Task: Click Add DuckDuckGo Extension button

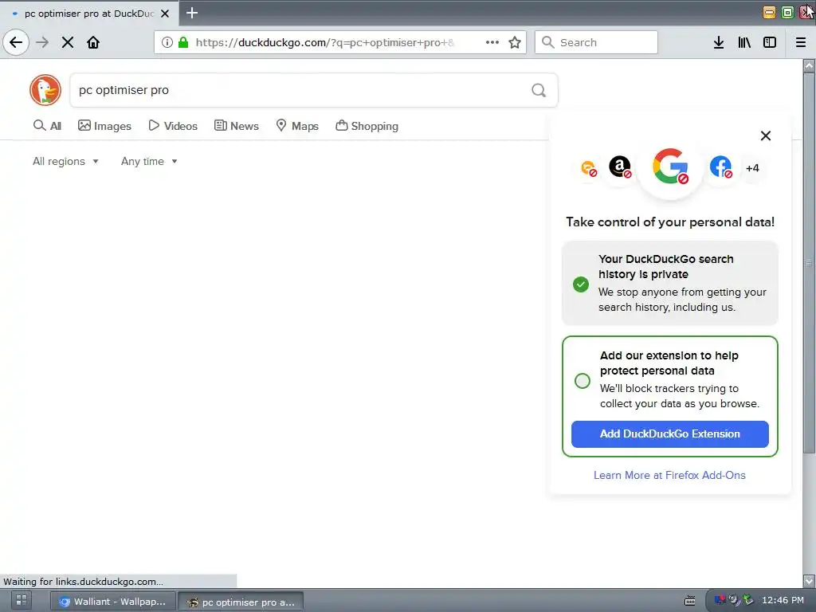Action: 669,434
